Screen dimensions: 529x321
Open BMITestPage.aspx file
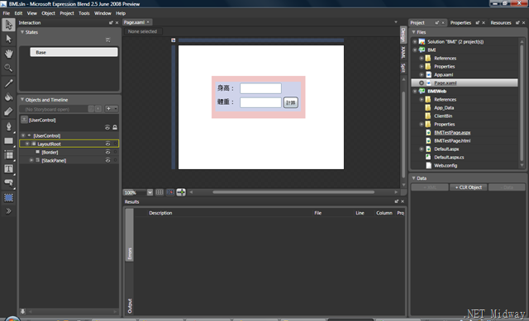(452, 132)
